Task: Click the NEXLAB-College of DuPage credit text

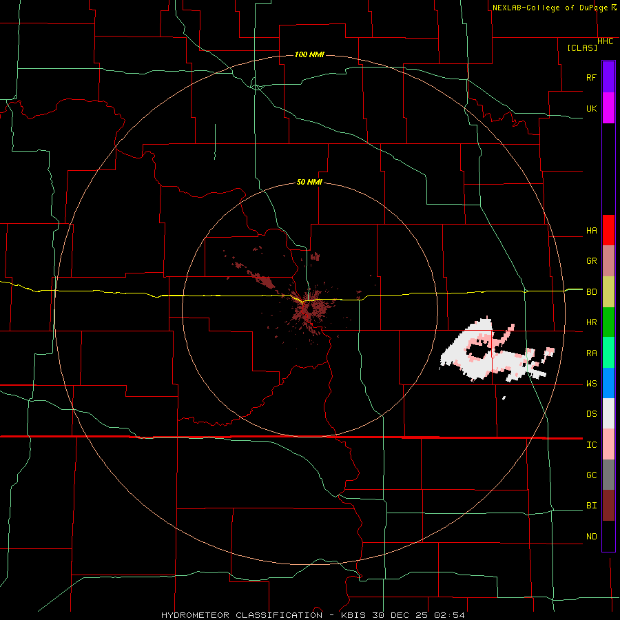Action: pyautogui.click(x=552, y=8)
